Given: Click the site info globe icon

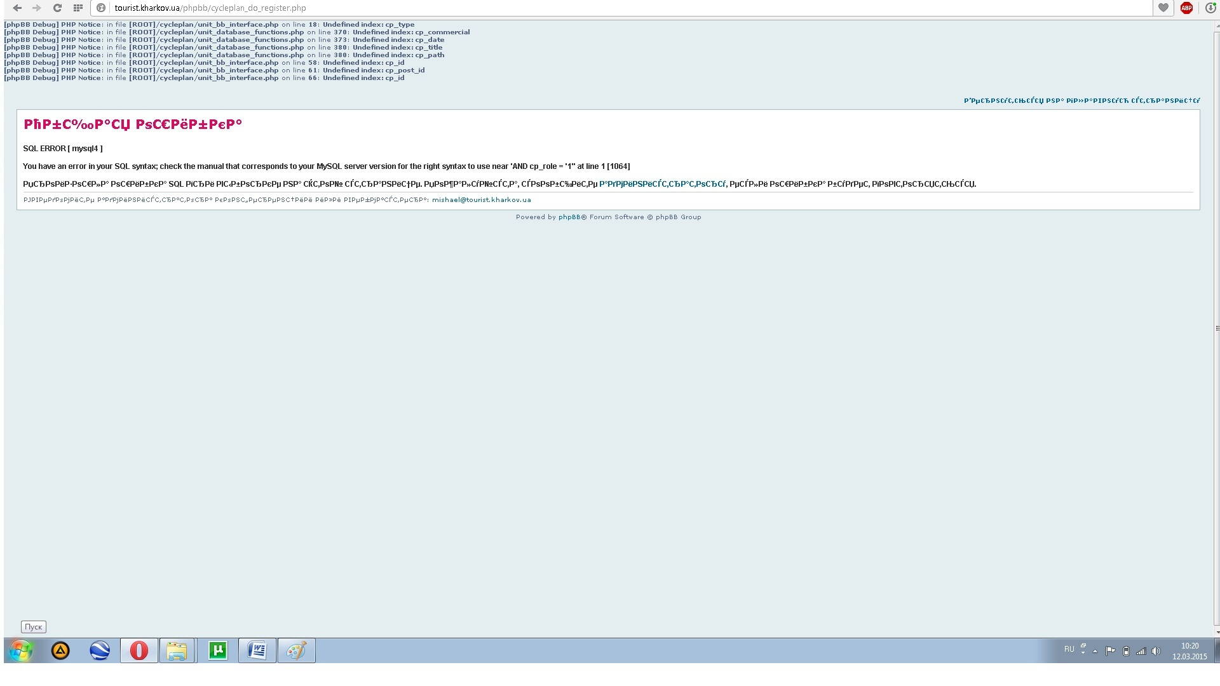Looking at the screenshot, I should [x=101, y=8].
